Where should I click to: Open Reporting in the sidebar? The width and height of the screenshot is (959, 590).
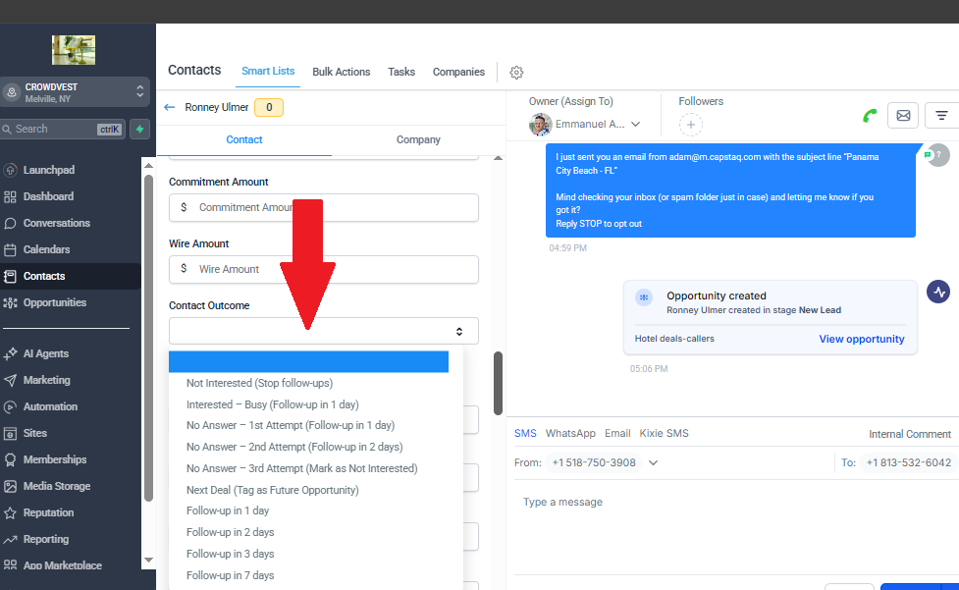pos(46,539)
